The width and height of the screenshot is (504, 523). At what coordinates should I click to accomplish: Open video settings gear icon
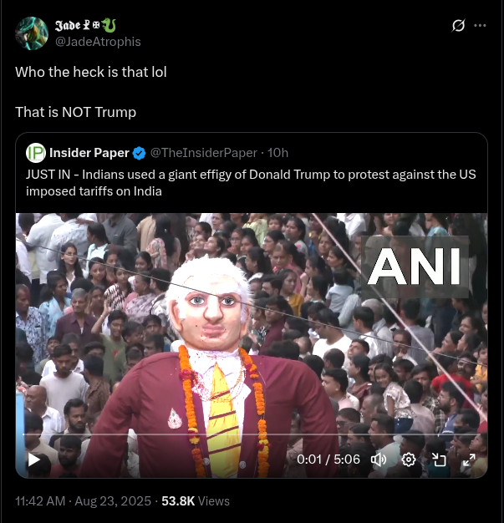(408, 460)
